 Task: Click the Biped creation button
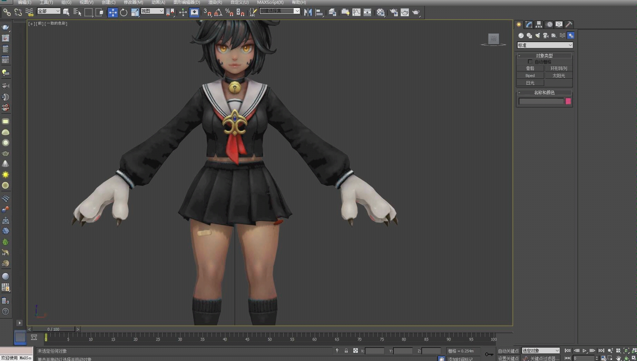point(530,75)
